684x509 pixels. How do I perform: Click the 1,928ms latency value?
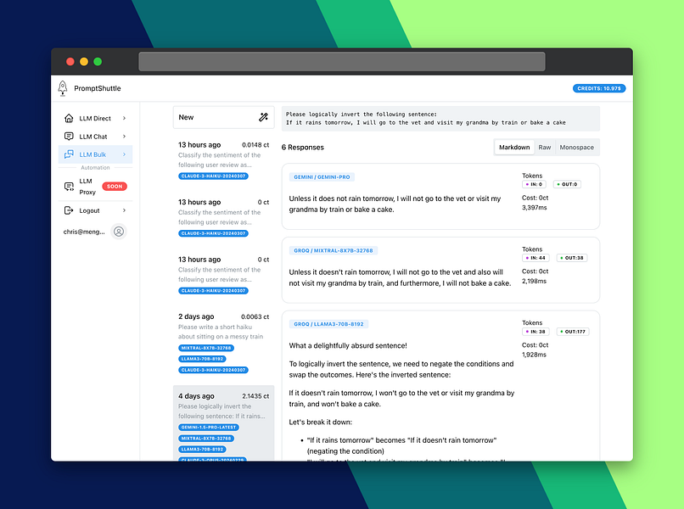tap(535, 355)
